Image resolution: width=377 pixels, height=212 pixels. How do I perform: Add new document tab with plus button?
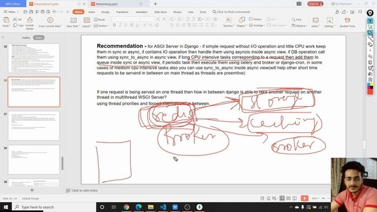(x=156, y=4)
